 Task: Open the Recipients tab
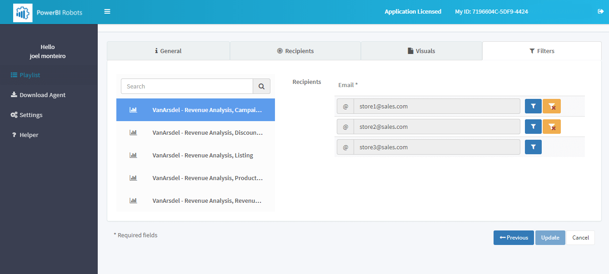pyautogui.click(x=295, y=50)
